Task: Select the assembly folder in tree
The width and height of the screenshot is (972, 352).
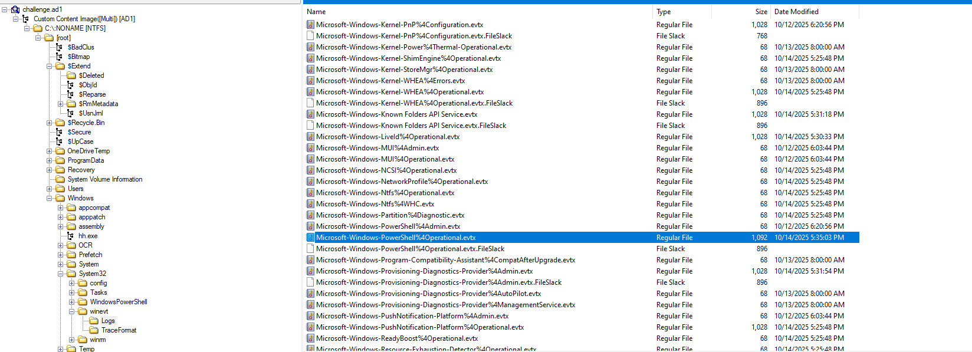Action: (91, 226)
